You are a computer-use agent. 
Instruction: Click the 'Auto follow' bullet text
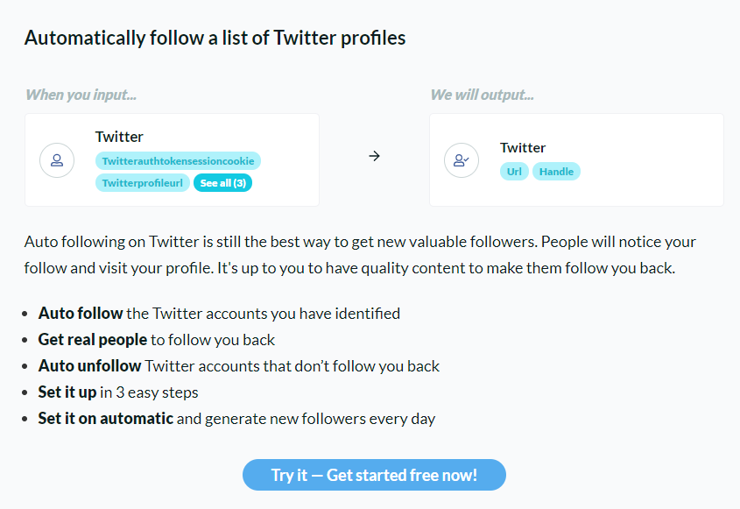coord(81,313)
